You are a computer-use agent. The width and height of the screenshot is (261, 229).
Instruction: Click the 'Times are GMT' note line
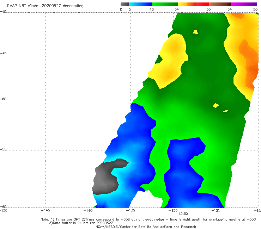pos(148,219)
